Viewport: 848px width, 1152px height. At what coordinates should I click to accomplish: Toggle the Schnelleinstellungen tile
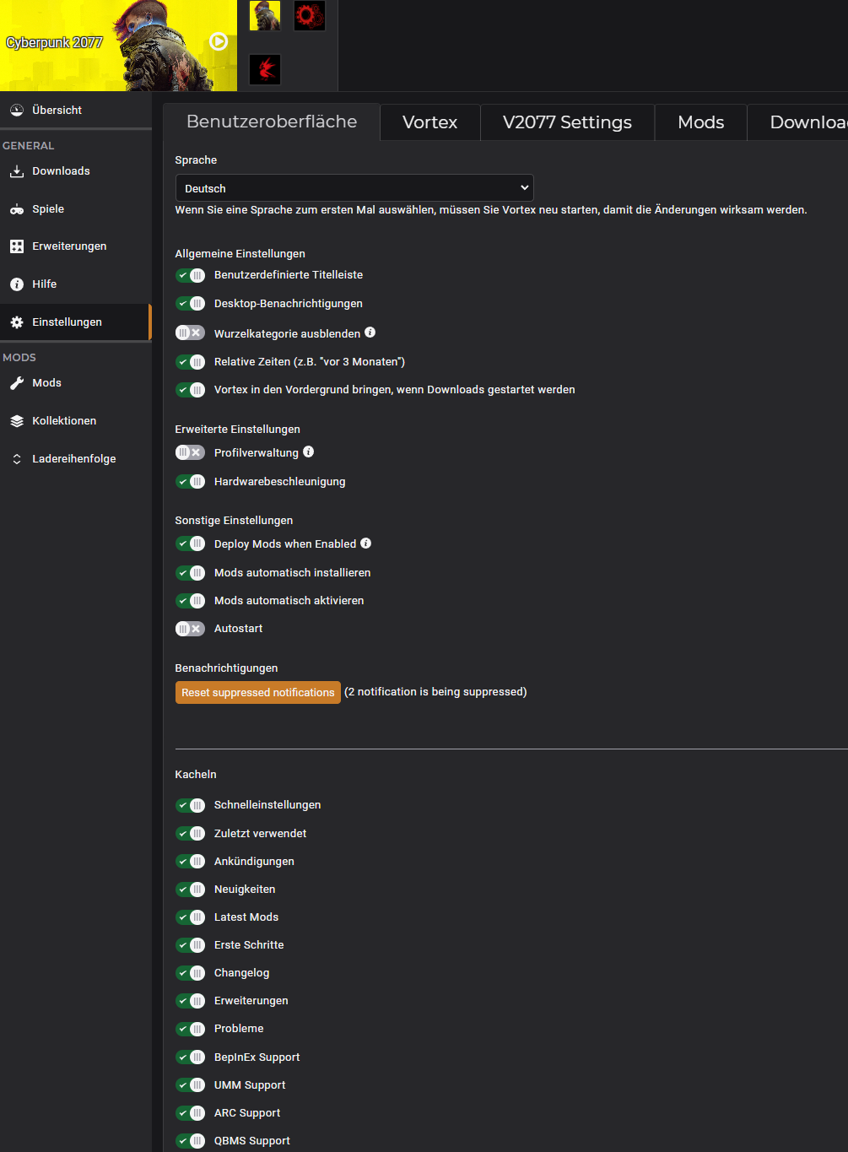click(190, 805)
